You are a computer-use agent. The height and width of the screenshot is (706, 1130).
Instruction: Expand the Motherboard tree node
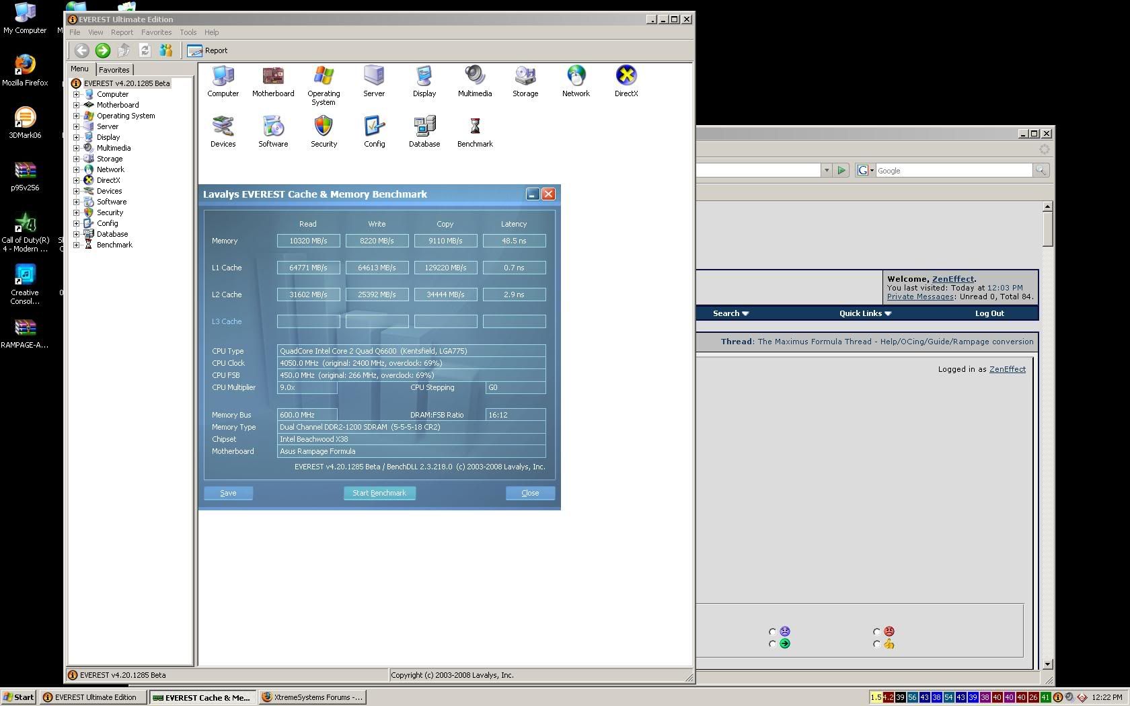(76, 105)
